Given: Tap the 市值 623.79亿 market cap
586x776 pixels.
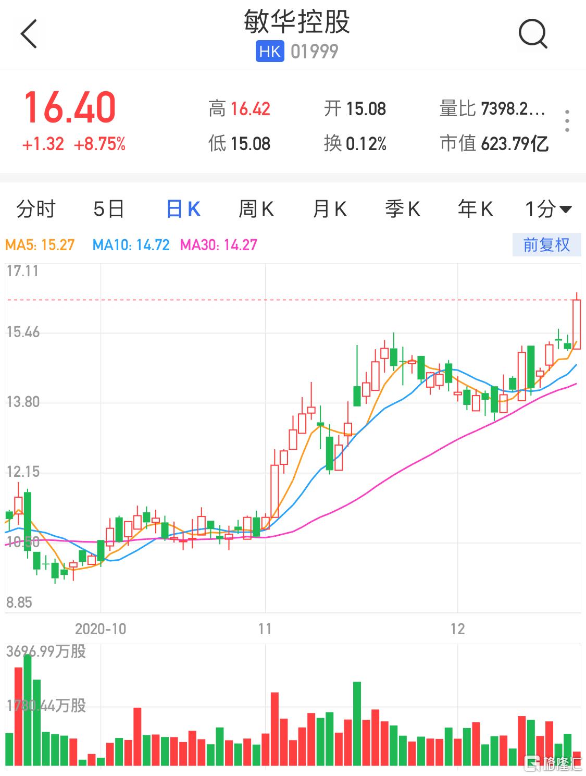Looking at the screenshot, I should point(494,143).
